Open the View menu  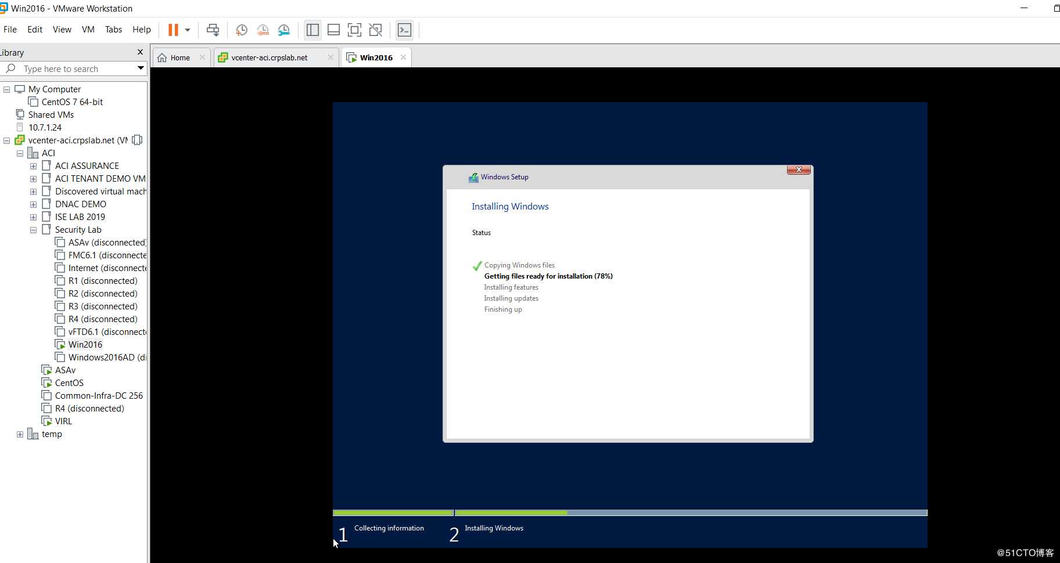point(62,30)
